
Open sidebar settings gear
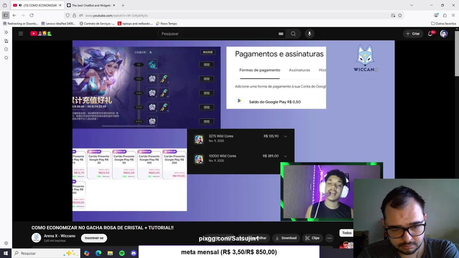point(6,243)
